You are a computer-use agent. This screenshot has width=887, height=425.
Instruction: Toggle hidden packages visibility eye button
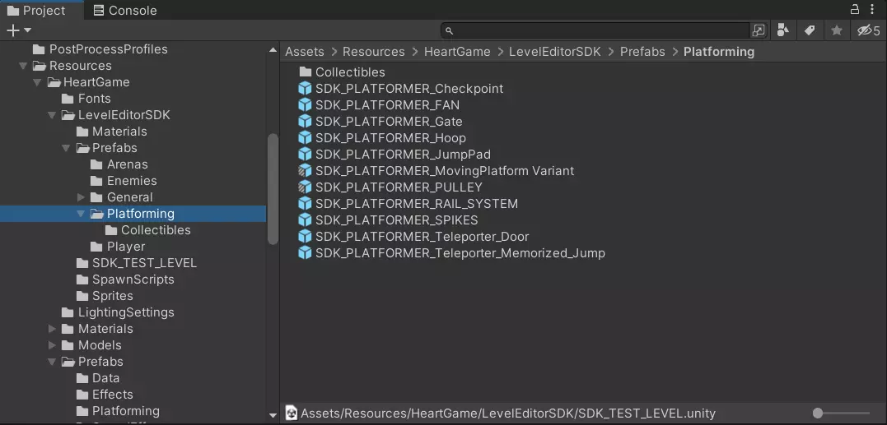(868, 30)
